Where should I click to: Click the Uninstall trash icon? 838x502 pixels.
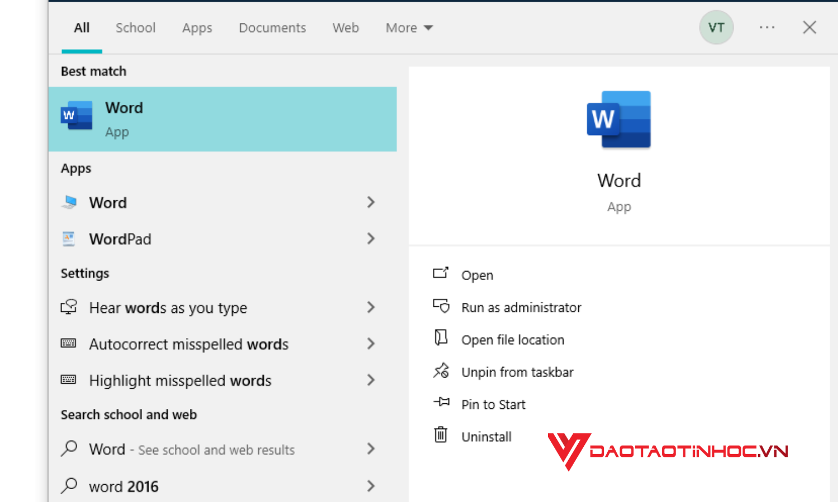pos(441,435)
